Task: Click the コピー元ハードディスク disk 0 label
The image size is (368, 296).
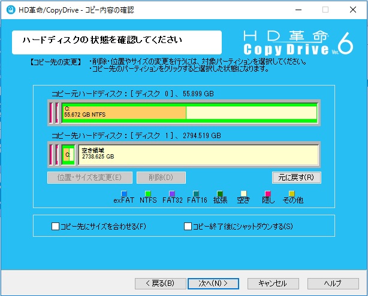Action: (132, 94)
